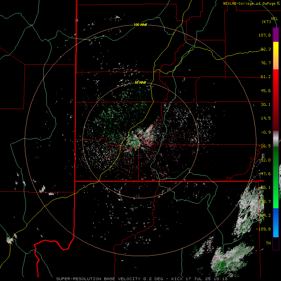Select the 14.5 velocity scale value

(266, 118)
